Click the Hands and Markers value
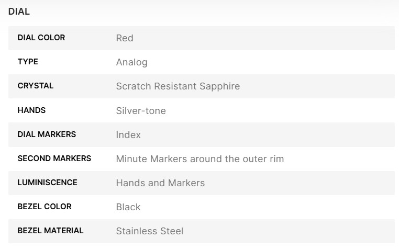Screen dimensions: 399x250 click(160, 183)
